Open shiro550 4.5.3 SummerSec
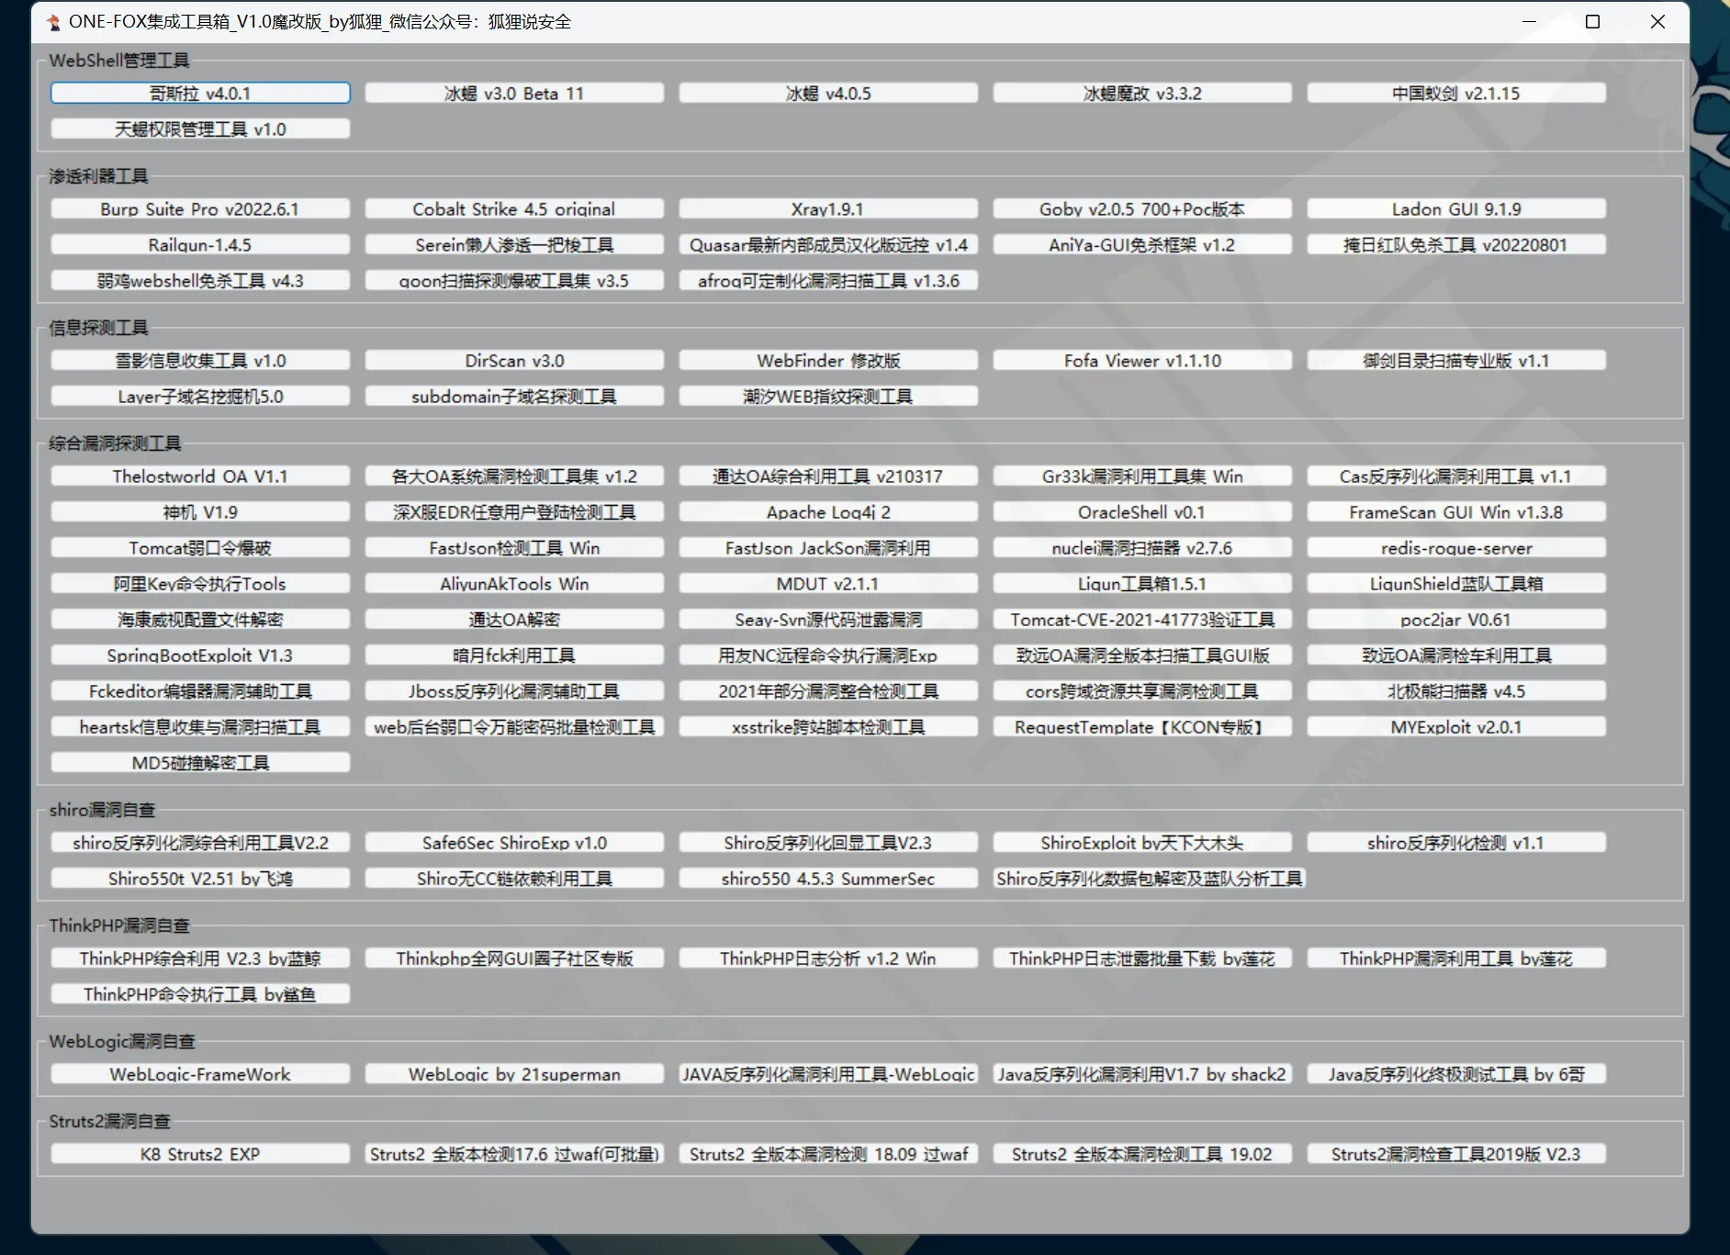The image size is (1730, 1255). tap(828, 879)
